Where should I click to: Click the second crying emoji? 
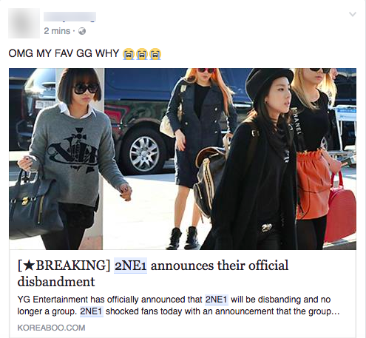coord(142,54)
